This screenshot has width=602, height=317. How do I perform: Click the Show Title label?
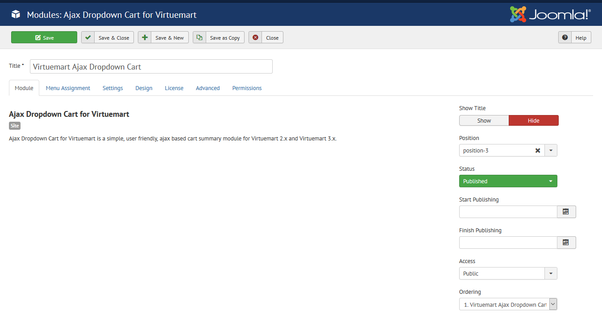click(x=472, y=108)
